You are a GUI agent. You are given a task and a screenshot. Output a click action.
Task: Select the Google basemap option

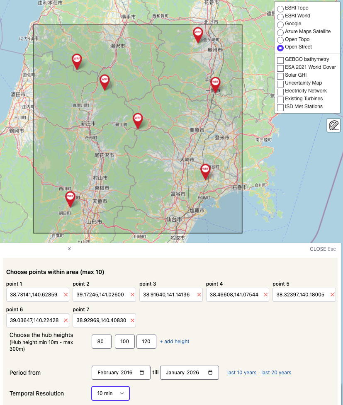[x=280, y=24]
